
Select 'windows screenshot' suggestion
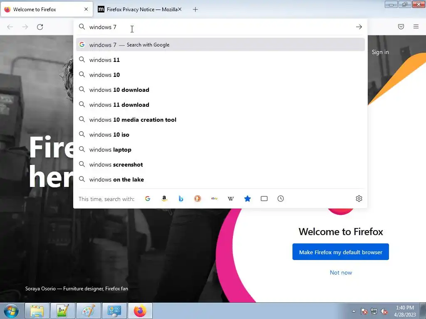tap(220, 164)
